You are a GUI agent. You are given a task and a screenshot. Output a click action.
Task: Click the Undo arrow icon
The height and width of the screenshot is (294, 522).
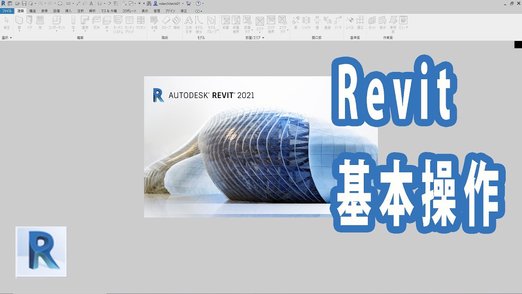40,3
